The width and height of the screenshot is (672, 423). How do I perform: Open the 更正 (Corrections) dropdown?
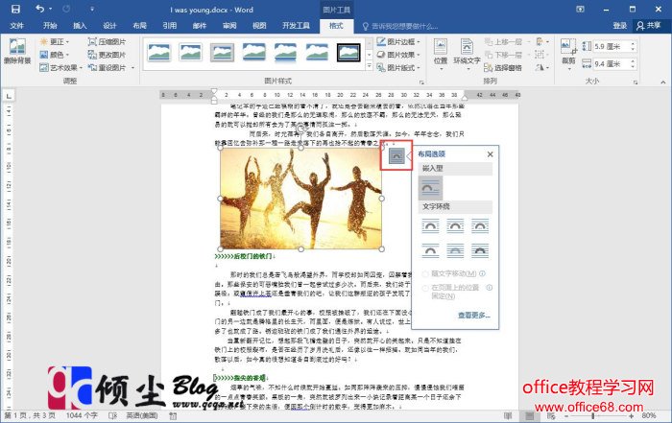(55, 42)
